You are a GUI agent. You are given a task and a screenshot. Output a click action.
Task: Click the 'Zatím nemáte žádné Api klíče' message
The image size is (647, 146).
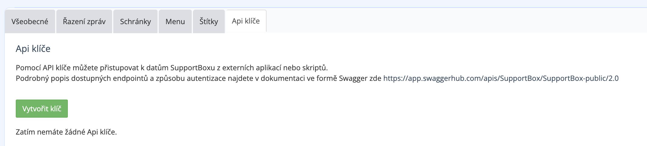(x=66, y=132)
